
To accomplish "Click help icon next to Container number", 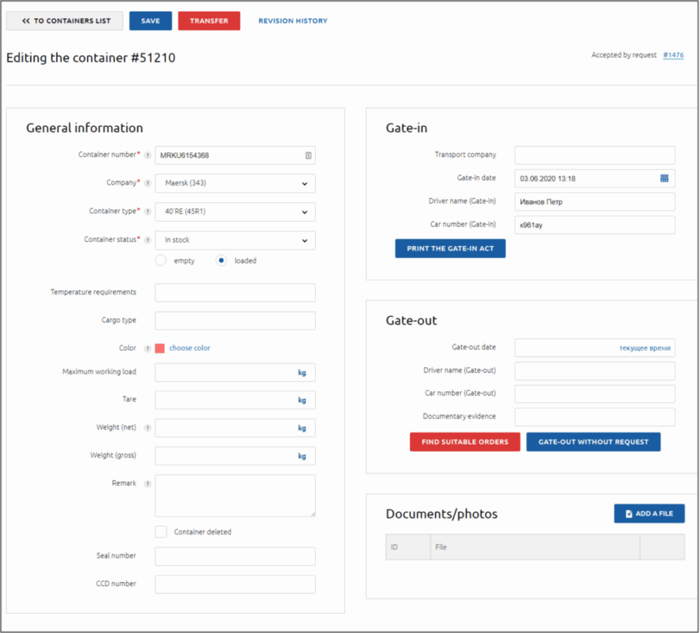I will click(147, 155).
